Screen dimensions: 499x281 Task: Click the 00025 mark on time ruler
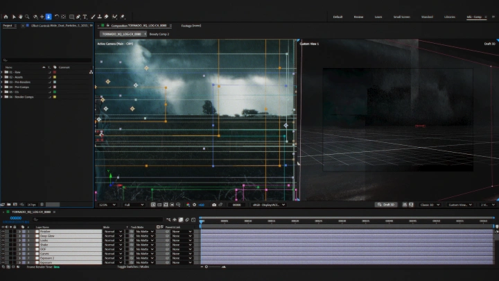click(318, 221)
